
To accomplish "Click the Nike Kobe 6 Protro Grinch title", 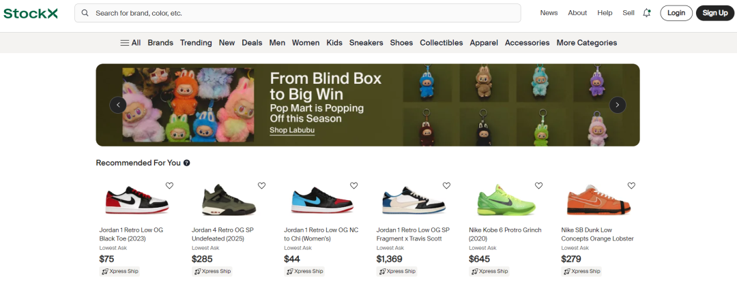I will pyautogui.click(x=505, y=234).
